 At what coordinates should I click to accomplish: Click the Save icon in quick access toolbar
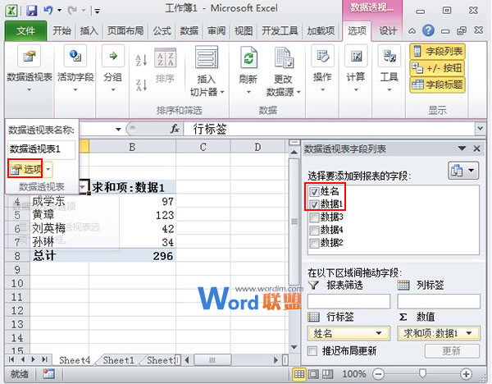(31, 11)
